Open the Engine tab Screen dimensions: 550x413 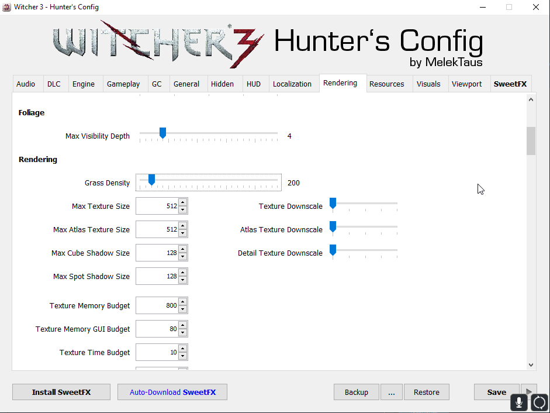click(84, 84)
